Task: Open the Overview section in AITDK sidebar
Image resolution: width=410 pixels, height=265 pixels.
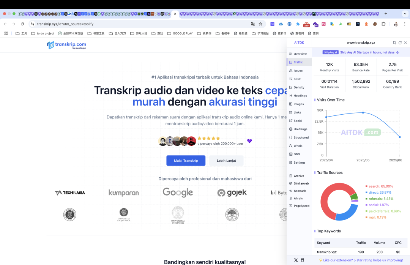Action: coord(299,54)
